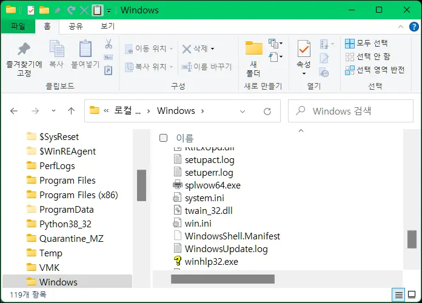Viewport: 422px width, 303px height.
Task: Click the Help question mark icon
Action: point(414,27)
